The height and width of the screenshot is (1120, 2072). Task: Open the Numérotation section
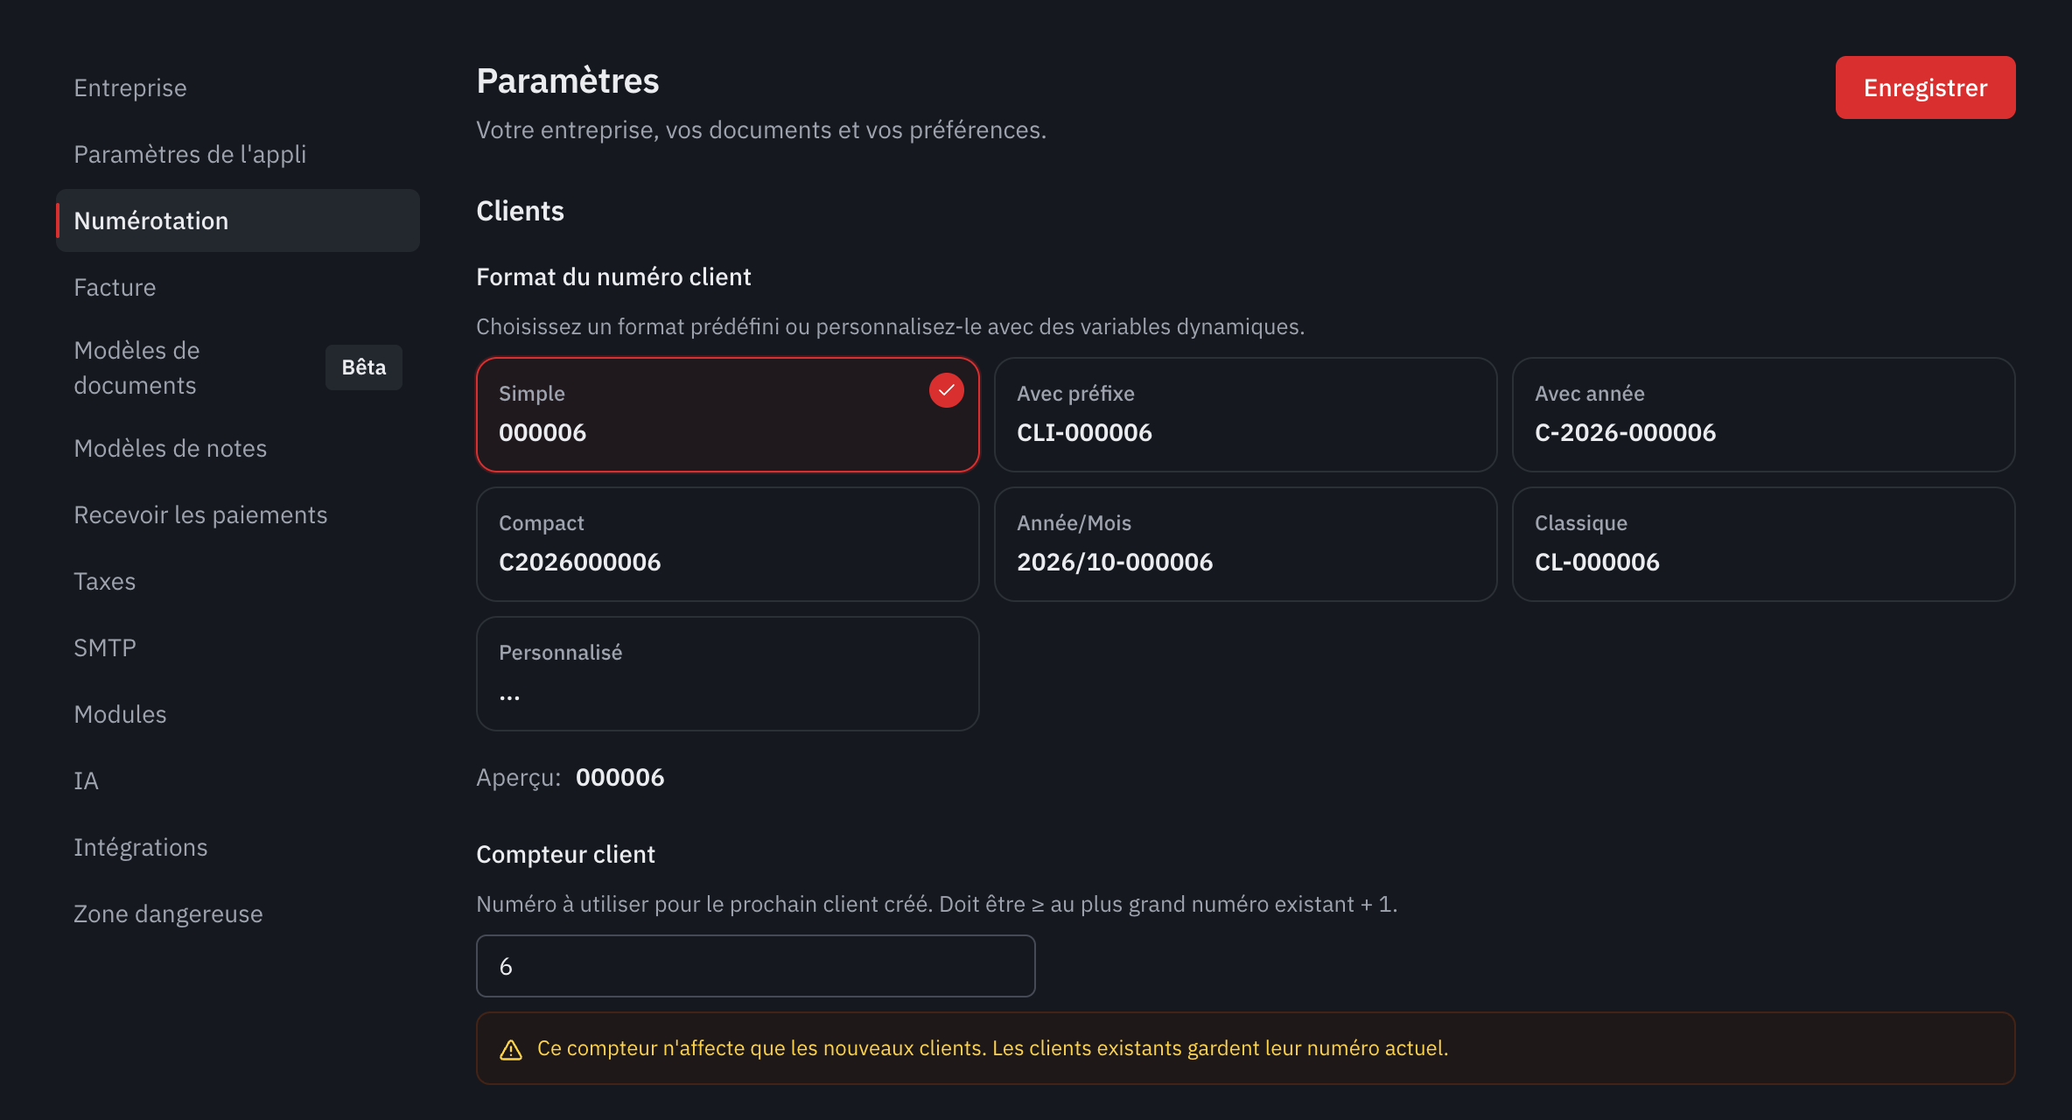pos(238,220)
